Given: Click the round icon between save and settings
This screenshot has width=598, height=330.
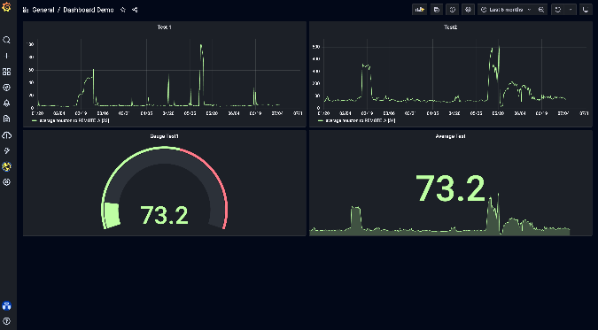Looking at the screenshot, I should (453, 10).
